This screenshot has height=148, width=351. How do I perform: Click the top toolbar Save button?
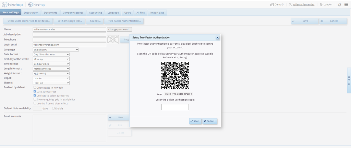pyautogui.click(x=305, y=21)
